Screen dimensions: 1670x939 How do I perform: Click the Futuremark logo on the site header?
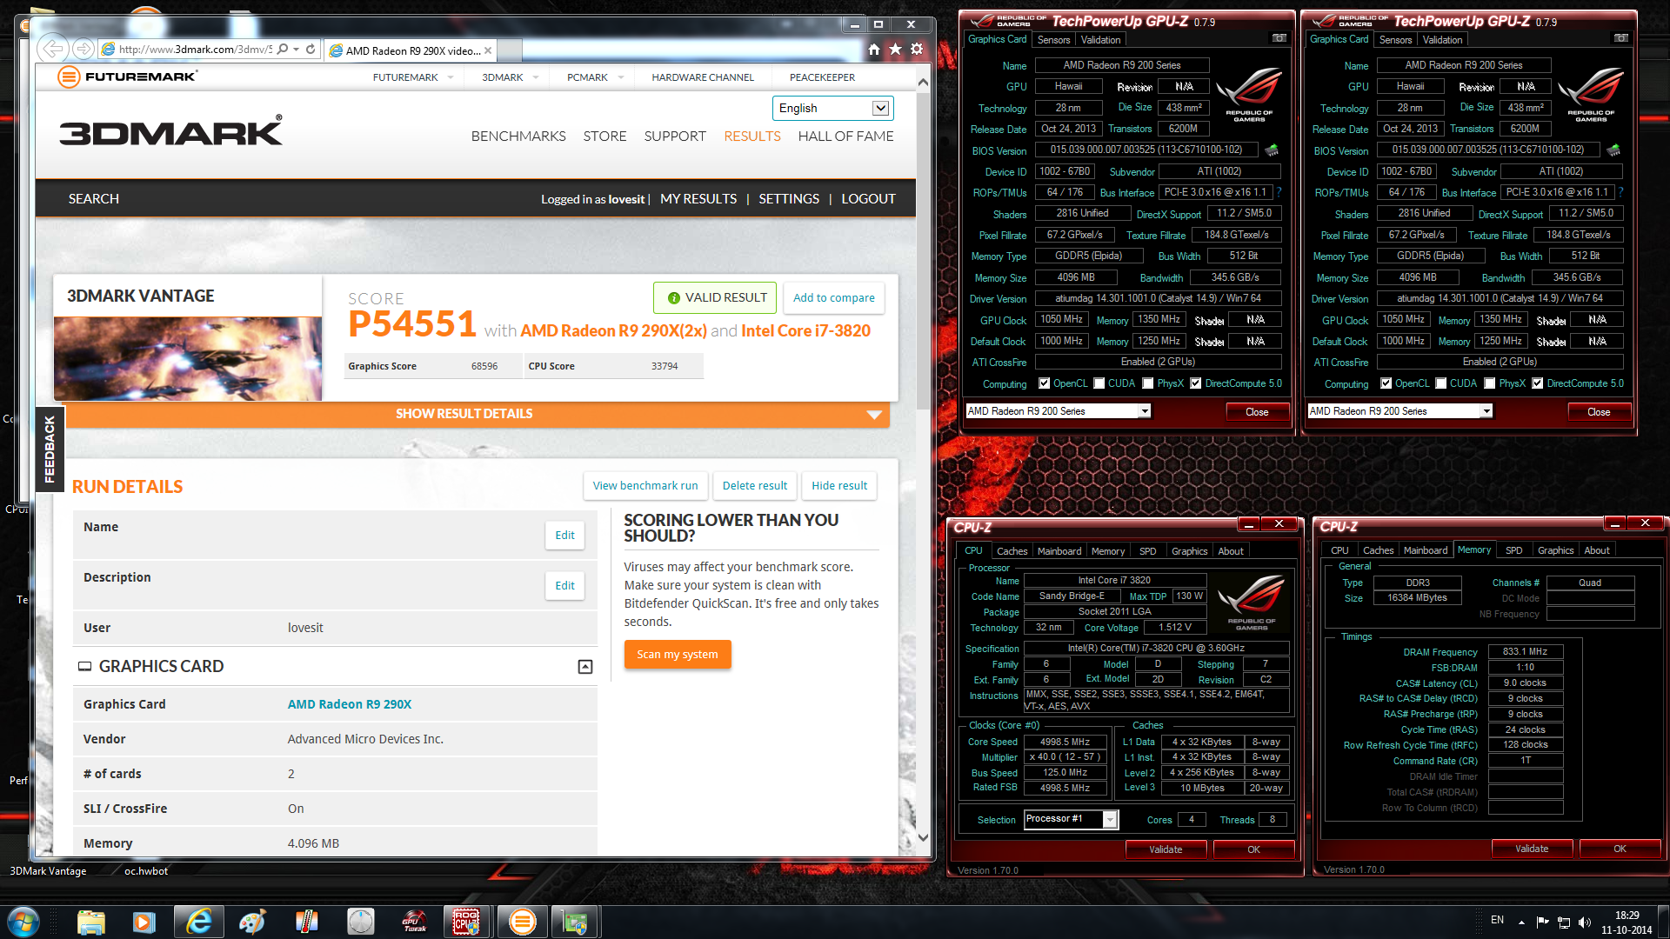(128, 77)
